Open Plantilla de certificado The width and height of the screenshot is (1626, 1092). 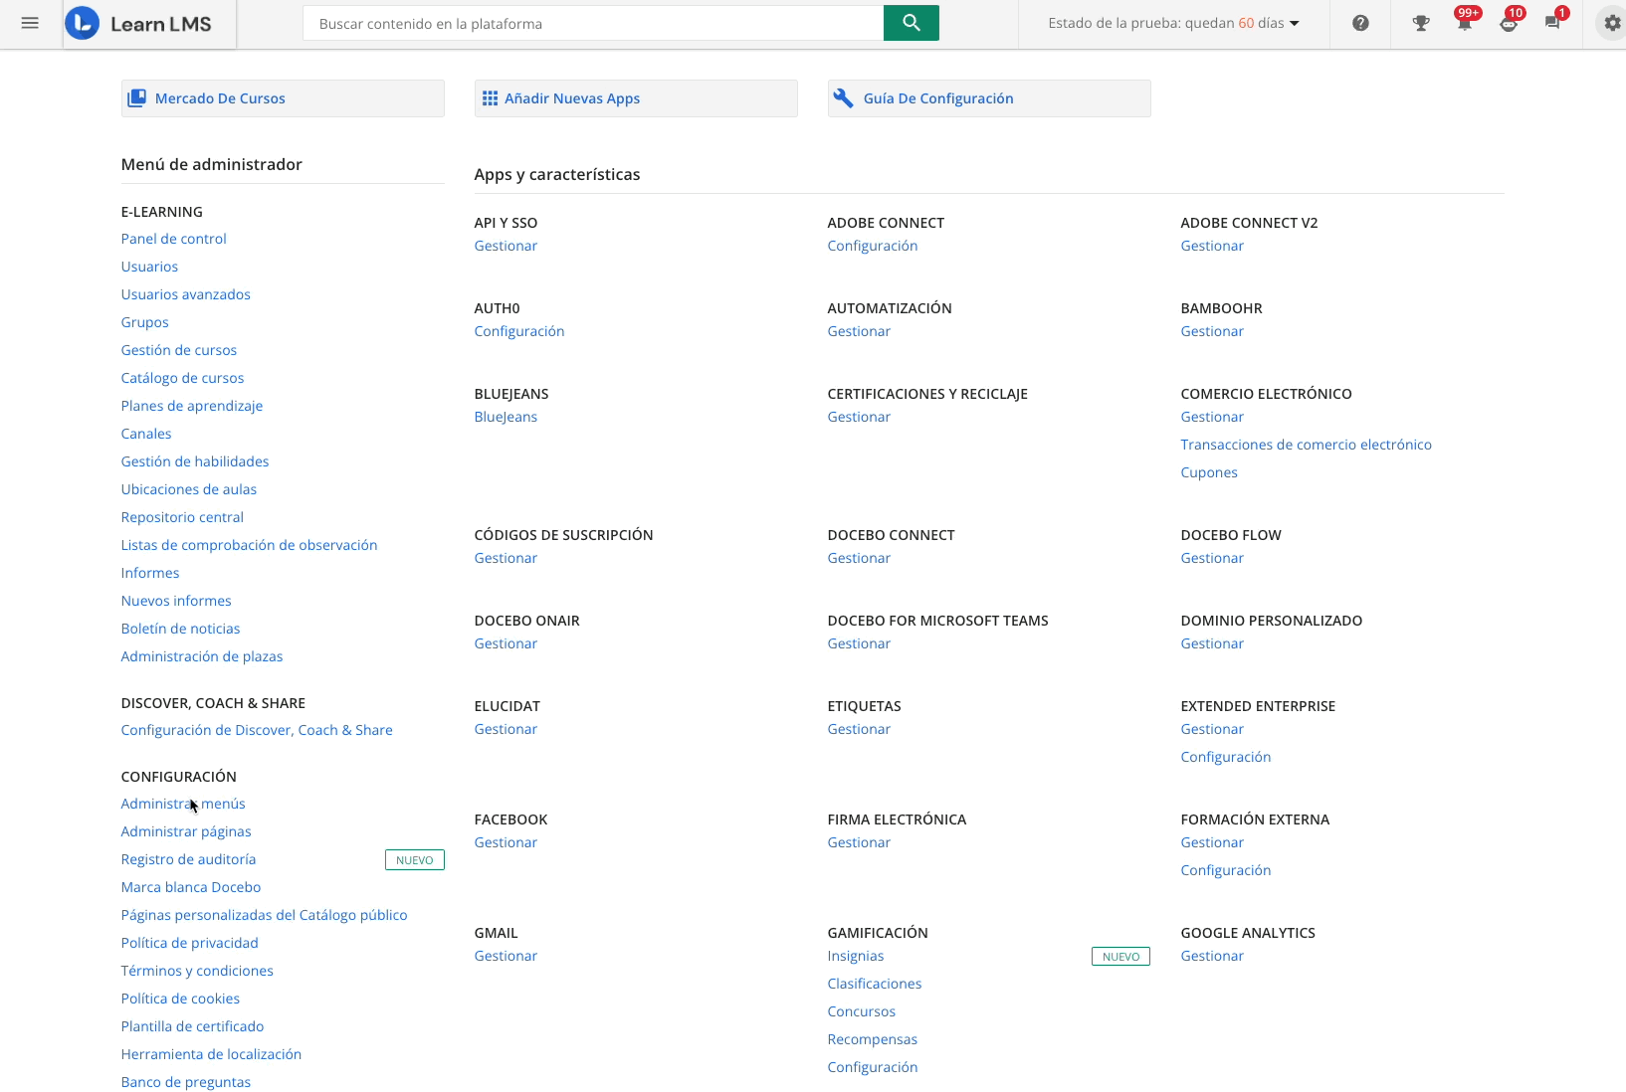tap(192, 1026)
